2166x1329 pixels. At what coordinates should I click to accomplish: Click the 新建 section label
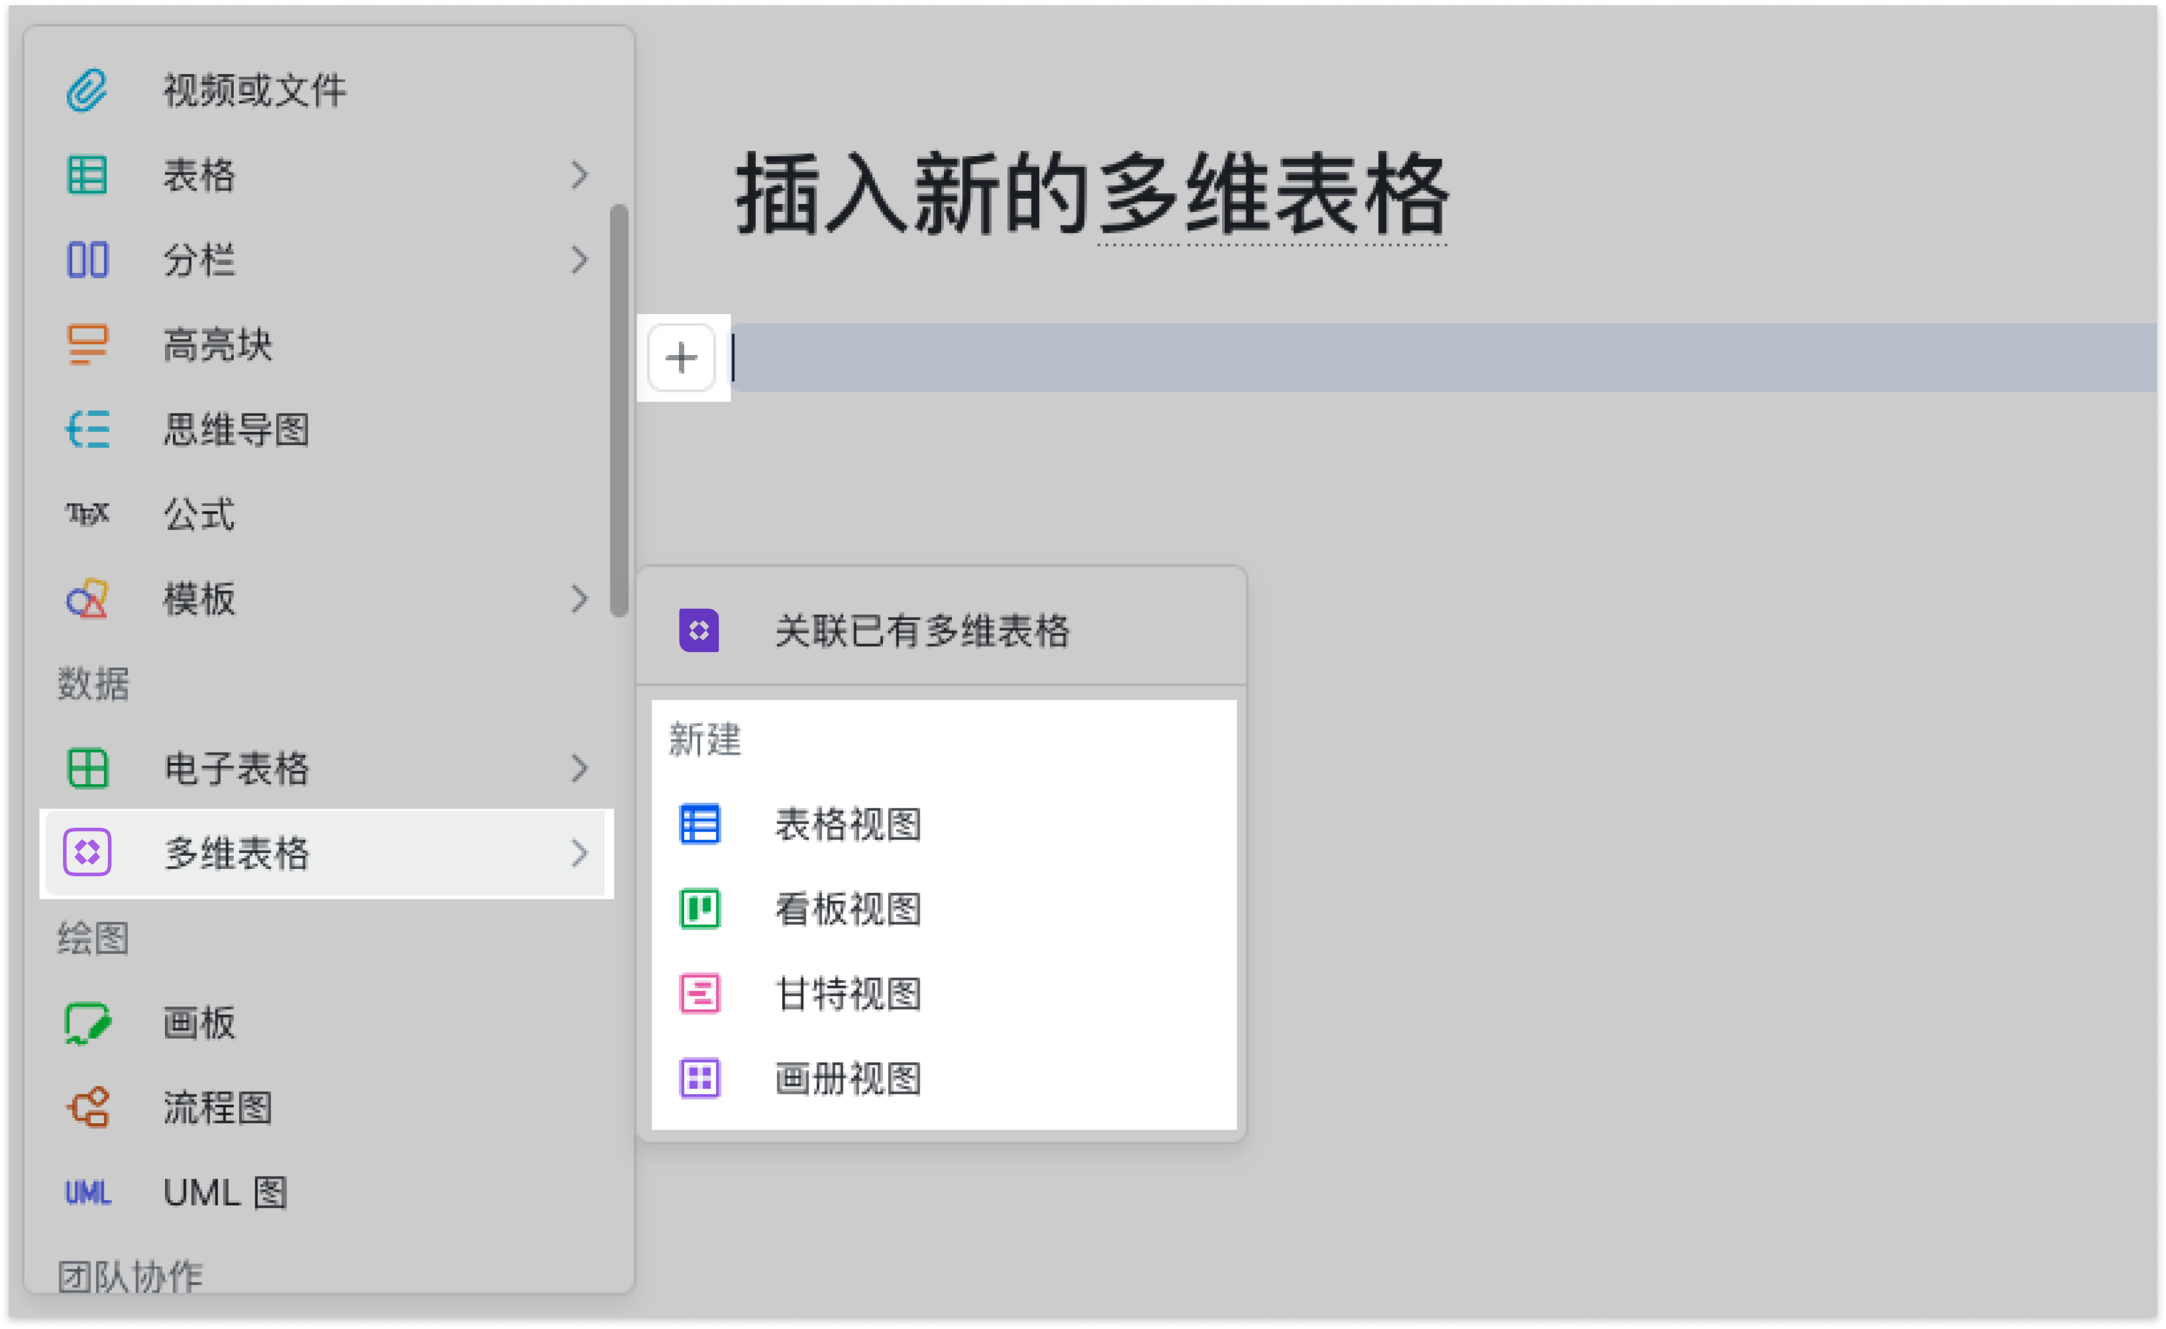click(705, 740)
